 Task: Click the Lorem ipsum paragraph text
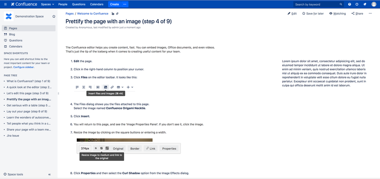(324, 73)
